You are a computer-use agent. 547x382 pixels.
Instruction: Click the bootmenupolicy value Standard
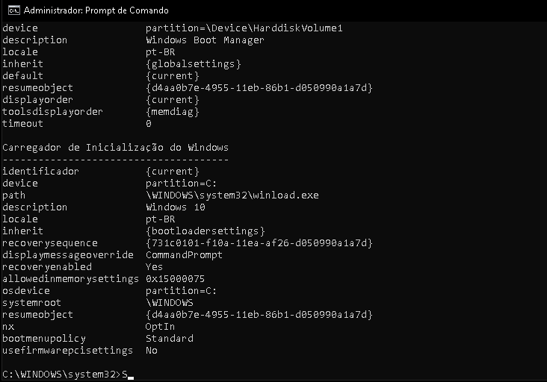coord(170,339)
